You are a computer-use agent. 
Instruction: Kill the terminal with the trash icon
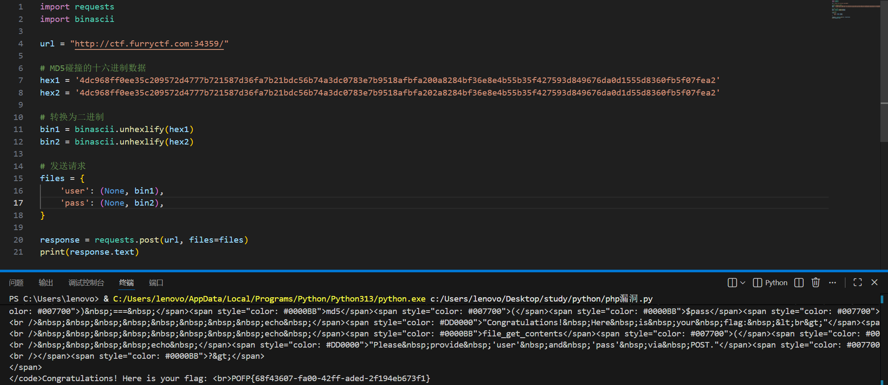816,283
